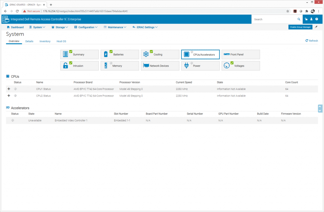Expand the CPU2 Status row
This screenshot has width=324, height=212.
coord(9,96)
